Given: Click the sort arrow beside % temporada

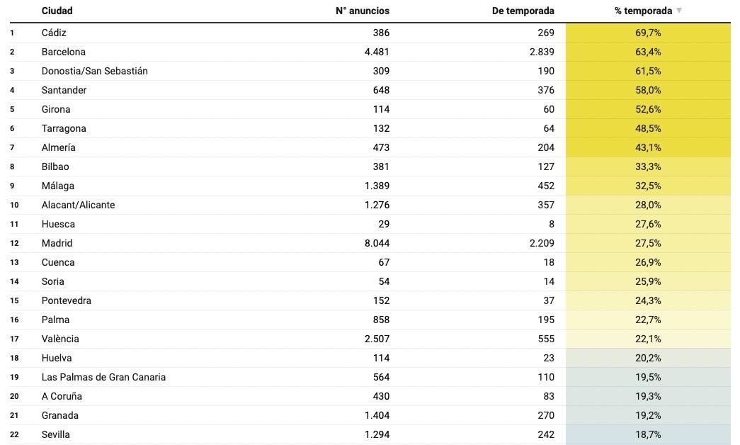Looking at the screenshot, I should [679, 11].
